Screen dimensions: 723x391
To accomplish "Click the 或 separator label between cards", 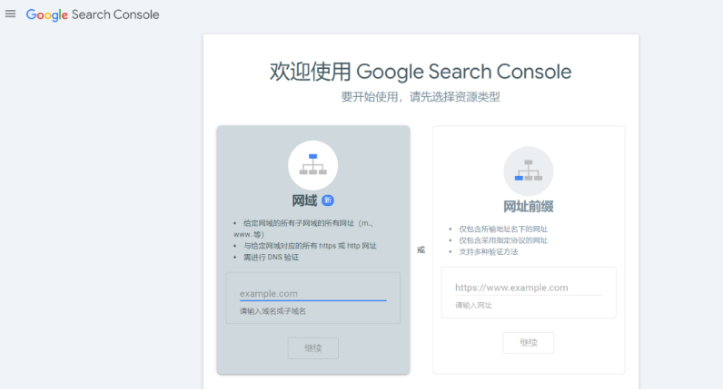I will 421,250.
